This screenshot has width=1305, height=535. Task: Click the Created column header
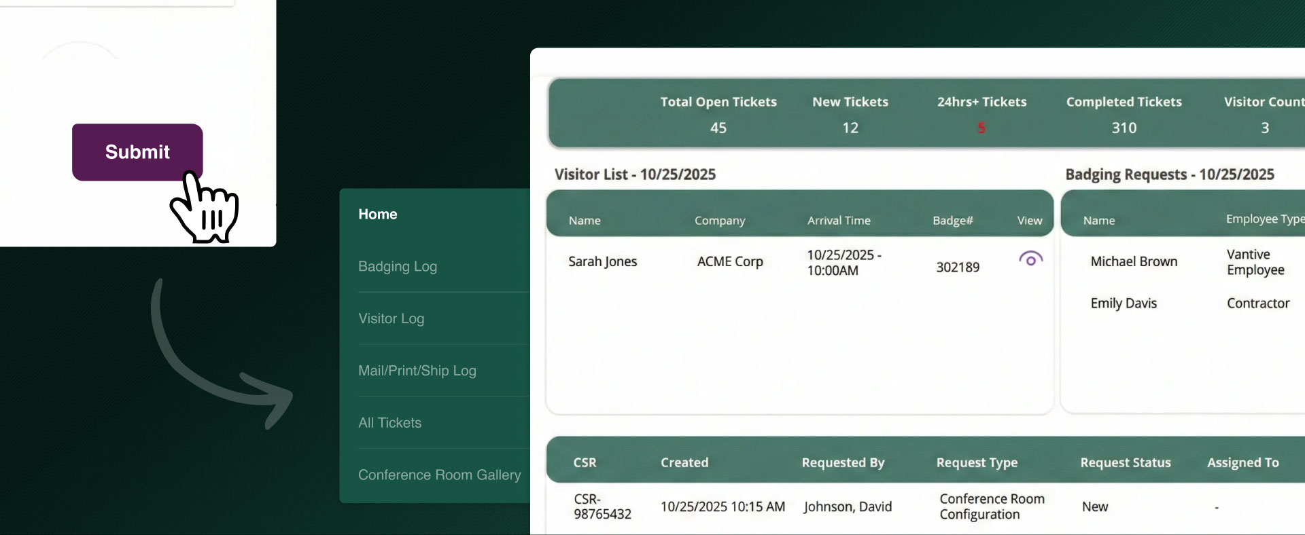pyautogui.click(x=684, y=462)
